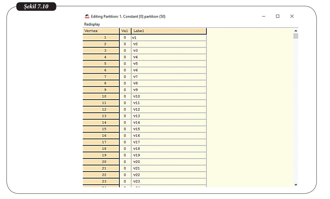Screen dimensions: 330x199
Task: Click the Vertex column header
Action: pos(101,31)
